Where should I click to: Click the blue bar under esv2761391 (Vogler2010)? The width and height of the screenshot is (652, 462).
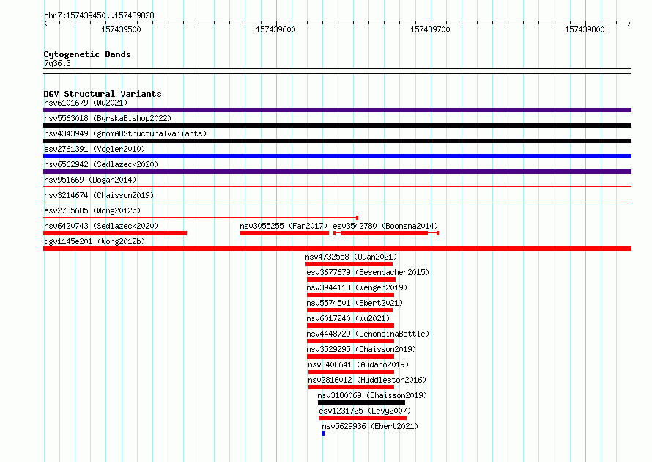pyautogui.click(x=337, y=156)
